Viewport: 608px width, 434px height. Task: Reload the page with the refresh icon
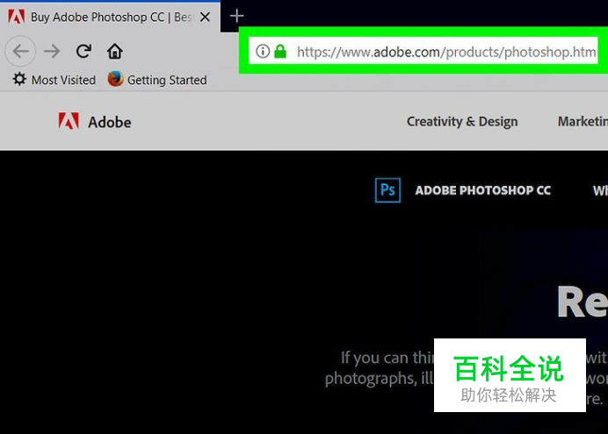[83, 51]
